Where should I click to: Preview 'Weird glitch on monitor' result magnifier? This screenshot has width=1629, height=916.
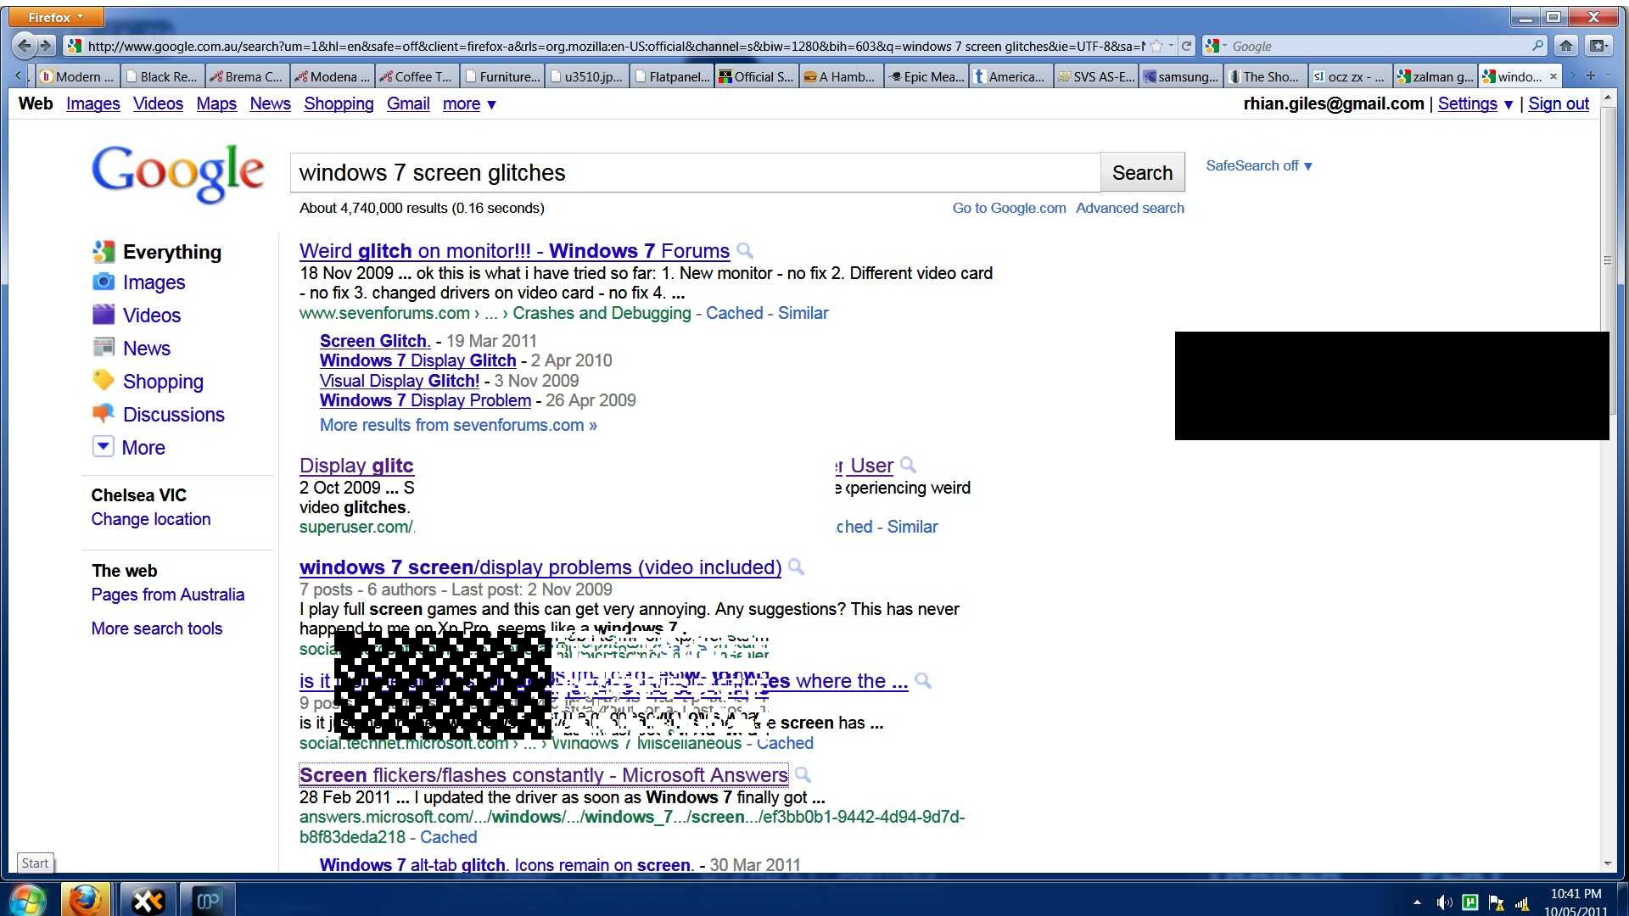(745, 251)
